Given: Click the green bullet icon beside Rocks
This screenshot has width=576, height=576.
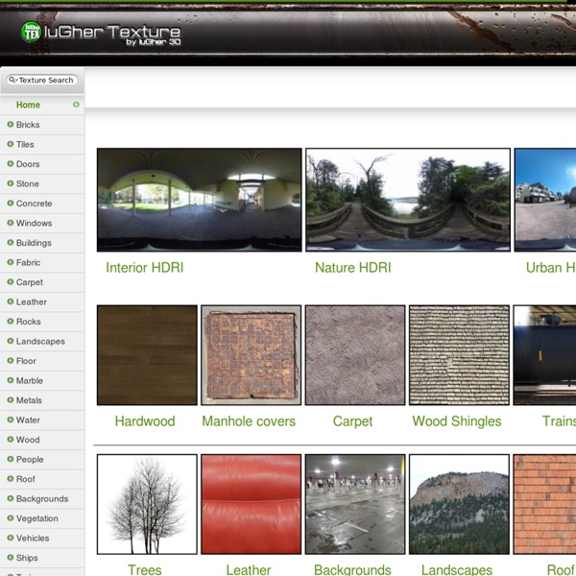Looking at the screenshot, I should coord(11,321).
